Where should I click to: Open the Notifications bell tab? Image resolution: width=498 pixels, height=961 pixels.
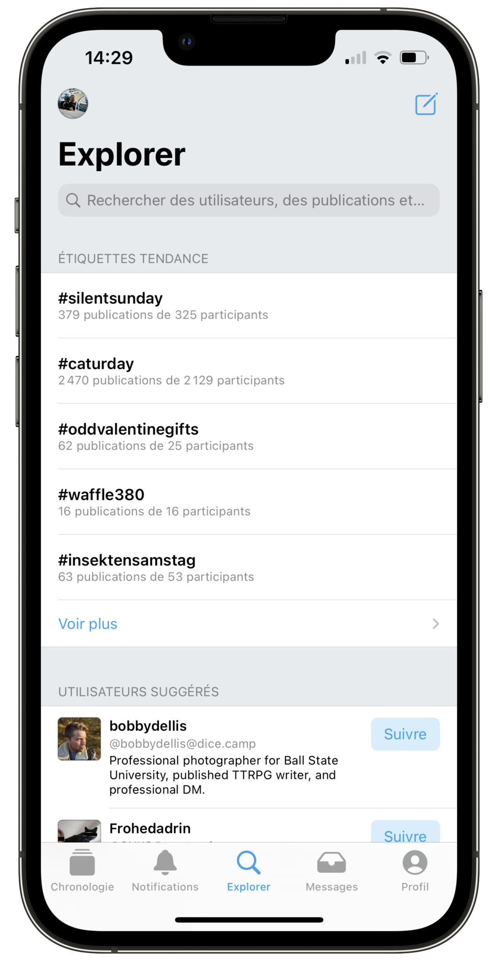165,871
